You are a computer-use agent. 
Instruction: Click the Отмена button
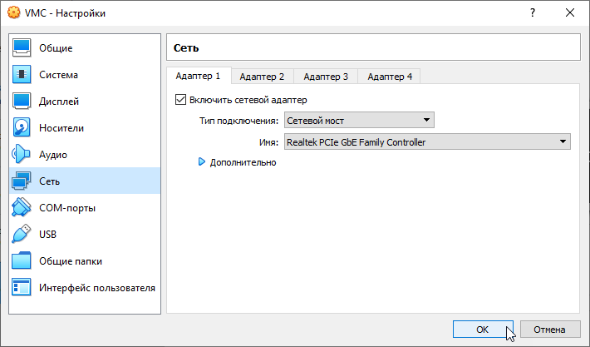pyautogui.click(x=549, y=329)
